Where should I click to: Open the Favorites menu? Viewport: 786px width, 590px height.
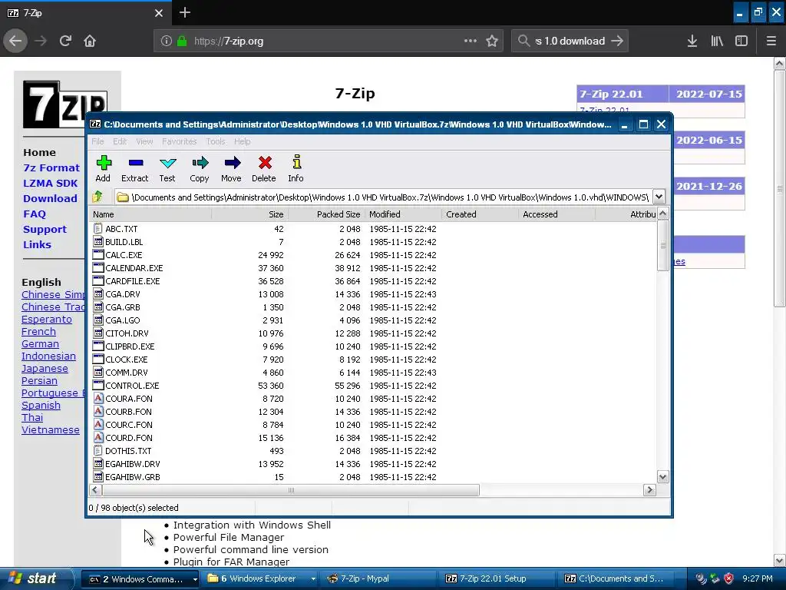coord(179,141)
